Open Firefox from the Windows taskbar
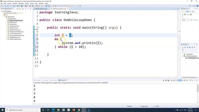 point(74,110)
